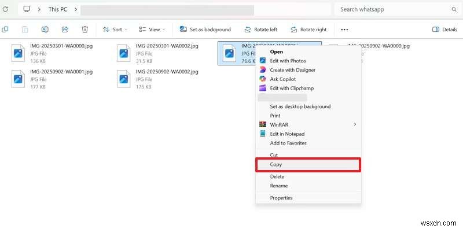Image resolution: width=463 pixels, height=229 pixels.
Task: Choose Set as desktop background
Action: (x=308, y=106)
